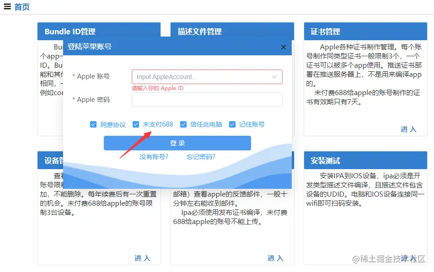Focus the Input AppleAccount field

pos(207,77)
